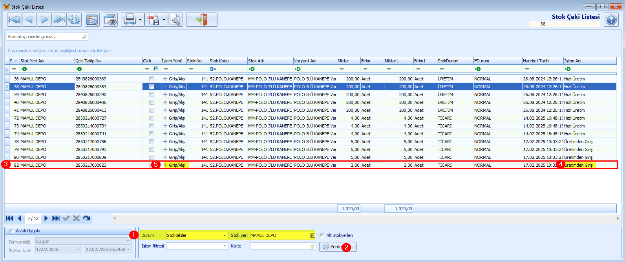Viewport: 625px width, 262px height.
Task: Open the İşlem filtresi dropdown
Action: [x=225, y=246]
